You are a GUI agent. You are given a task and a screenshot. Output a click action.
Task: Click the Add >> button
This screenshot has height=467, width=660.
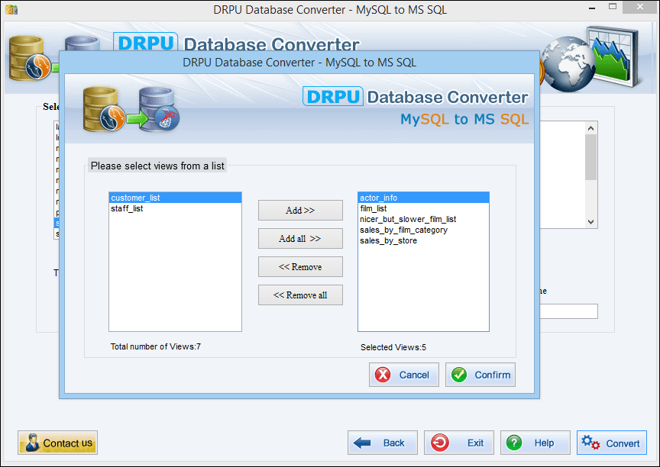point(300,210)
